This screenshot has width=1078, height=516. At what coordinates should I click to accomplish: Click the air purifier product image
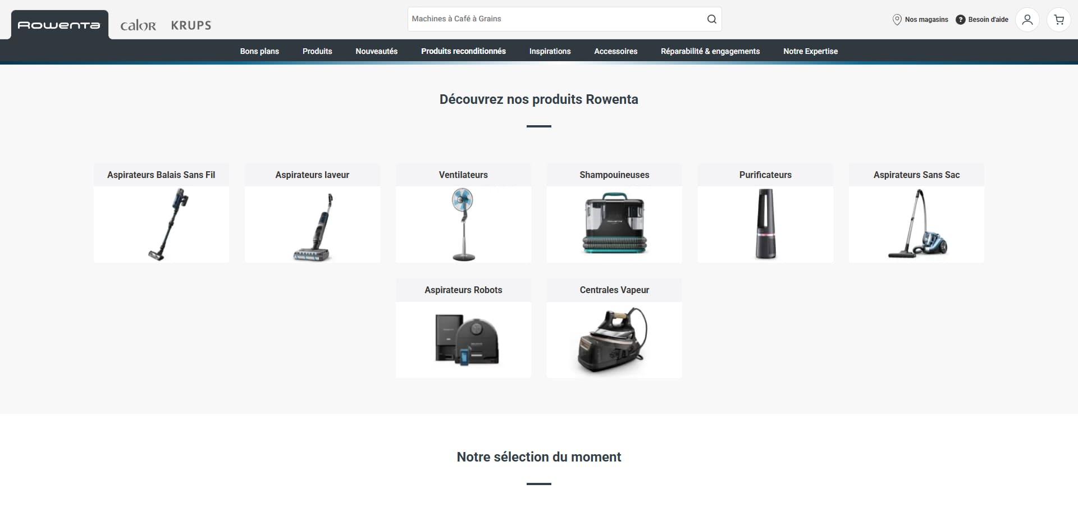tap(765, 224)
